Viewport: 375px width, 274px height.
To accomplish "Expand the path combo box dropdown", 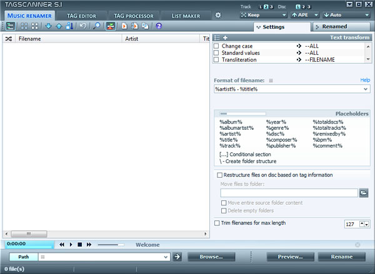I will tap(166, 257).
